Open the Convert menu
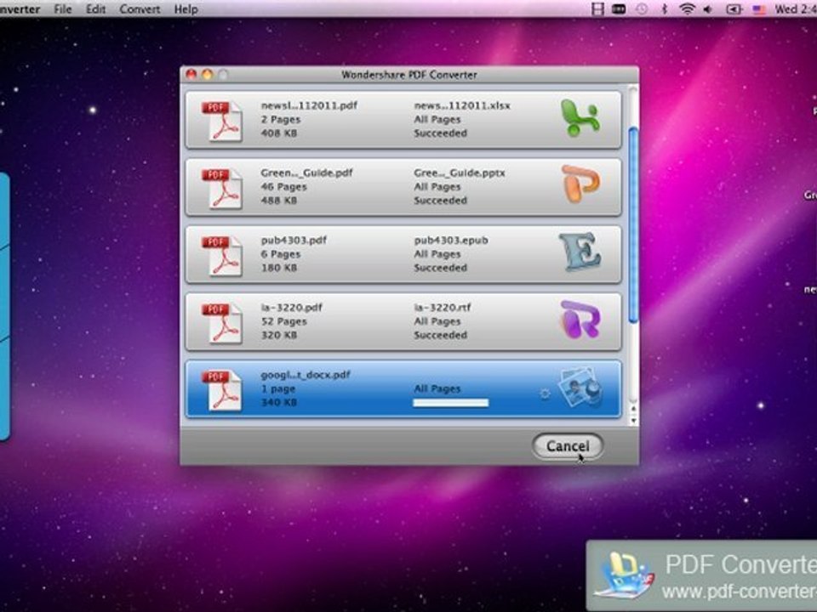 (x=140, y=8)
